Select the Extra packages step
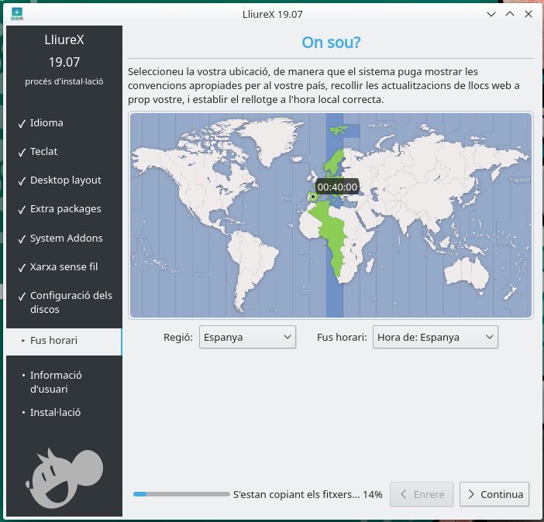The image size is (544, 522). pos(66,209)
